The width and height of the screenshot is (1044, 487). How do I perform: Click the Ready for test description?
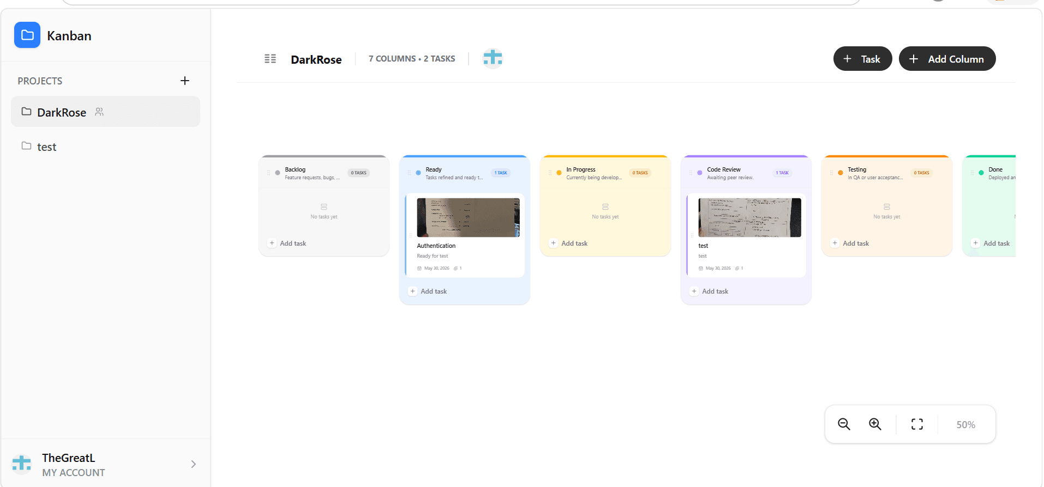pyautogui.click(x=432, y=256)
